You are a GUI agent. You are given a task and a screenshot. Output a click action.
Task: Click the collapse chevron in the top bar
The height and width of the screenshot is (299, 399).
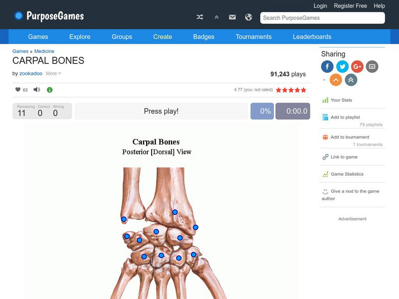pos(216,17)
